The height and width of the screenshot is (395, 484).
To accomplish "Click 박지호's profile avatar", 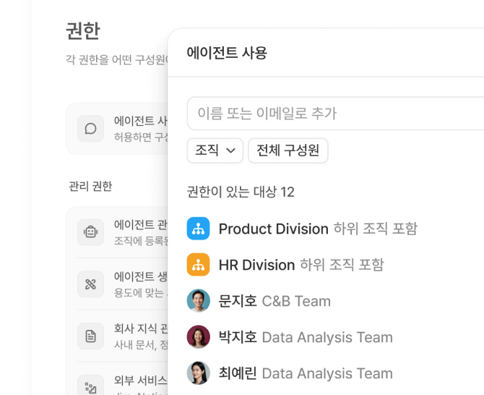I will point(198,337).
